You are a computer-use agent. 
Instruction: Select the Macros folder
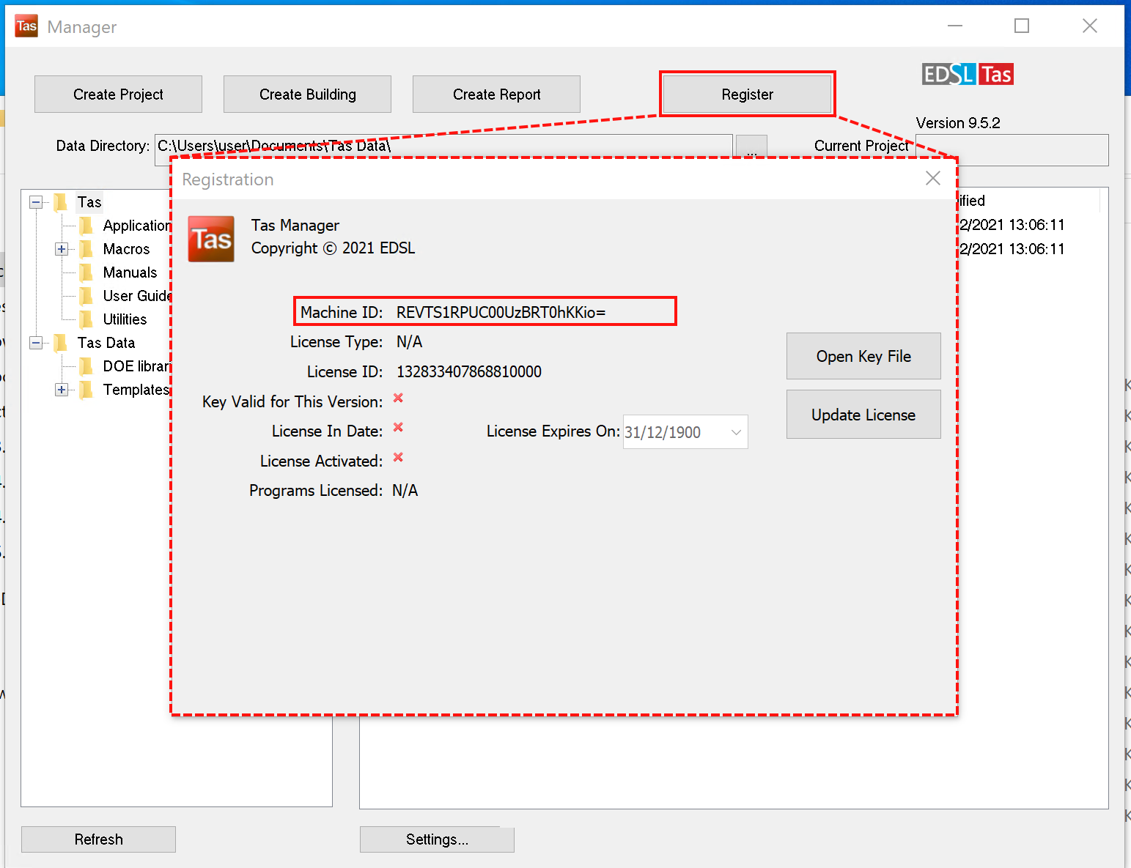pos(126,249)
